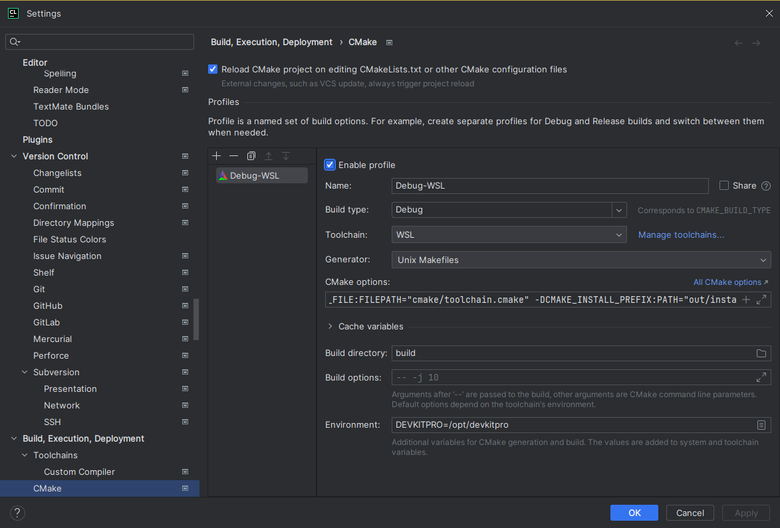Click into the Build directory field
Screen dimensions: 780x528
click(582, 353)
